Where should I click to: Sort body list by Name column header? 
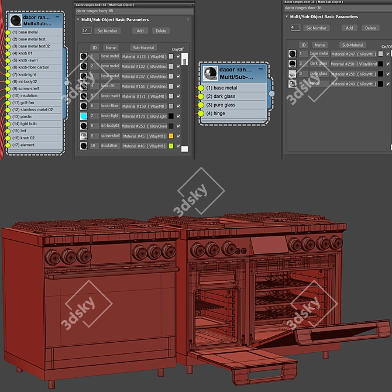(x=111, y=48)
